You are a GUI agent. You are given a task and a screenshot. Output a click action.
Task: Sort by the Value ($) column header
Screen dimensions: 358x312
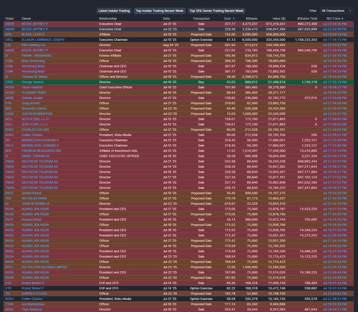pyautogui.click(x=279, y=19)
